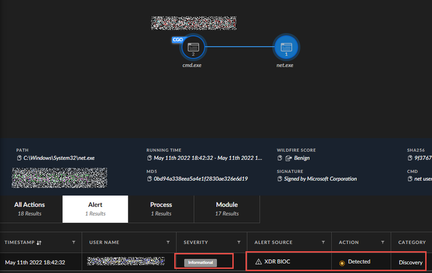Image resolution: width=432 pixels, height=273 pixels.
Task: Click the XDR BIOC alert source cell
Action: [x=272, y=262]
